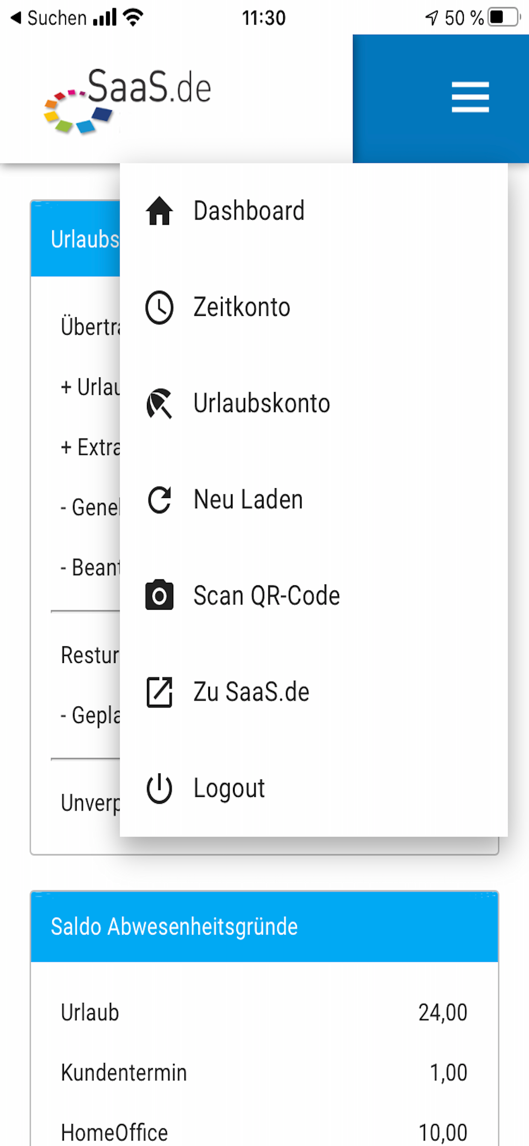Click the external link icon
Screen dimensions: 529x1146
coord(159,692)
